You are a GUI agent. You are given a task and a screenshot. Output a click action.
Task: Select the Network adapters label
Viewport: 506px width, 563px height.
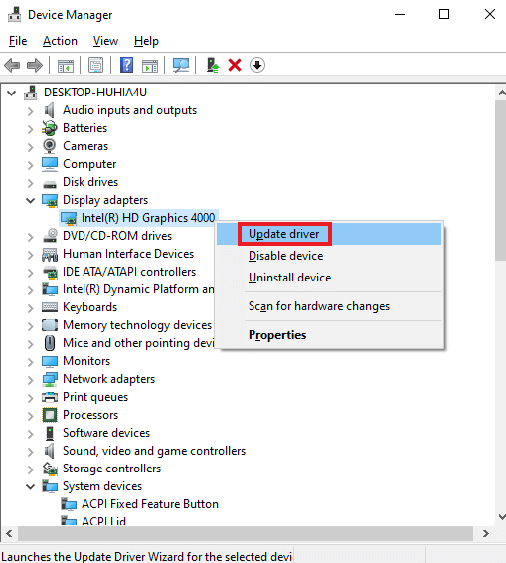108,379
